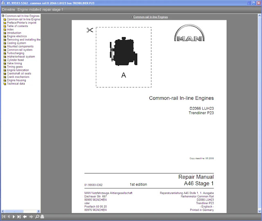Click the "Copy deadline" text
This screenshot has height=221, width=262.
(201, 158)
